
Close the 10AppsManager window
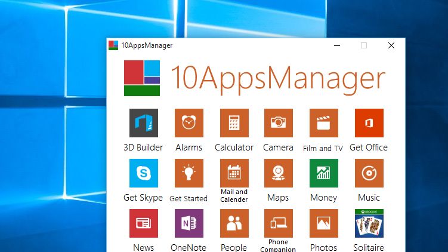[391, 45]
